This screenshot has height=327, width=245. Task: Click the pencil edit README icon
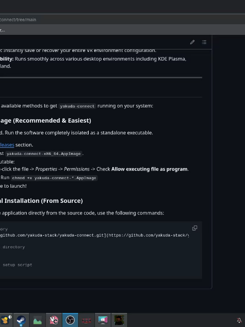tap(192, 42)
